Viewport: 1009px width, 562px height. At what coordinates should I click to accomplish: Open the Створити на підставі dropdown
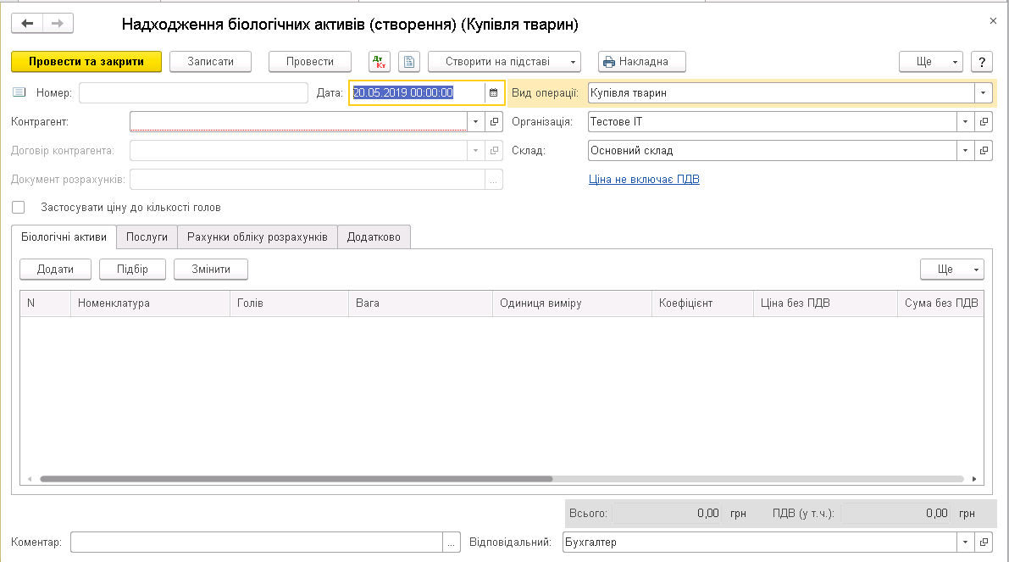[504, 62]
